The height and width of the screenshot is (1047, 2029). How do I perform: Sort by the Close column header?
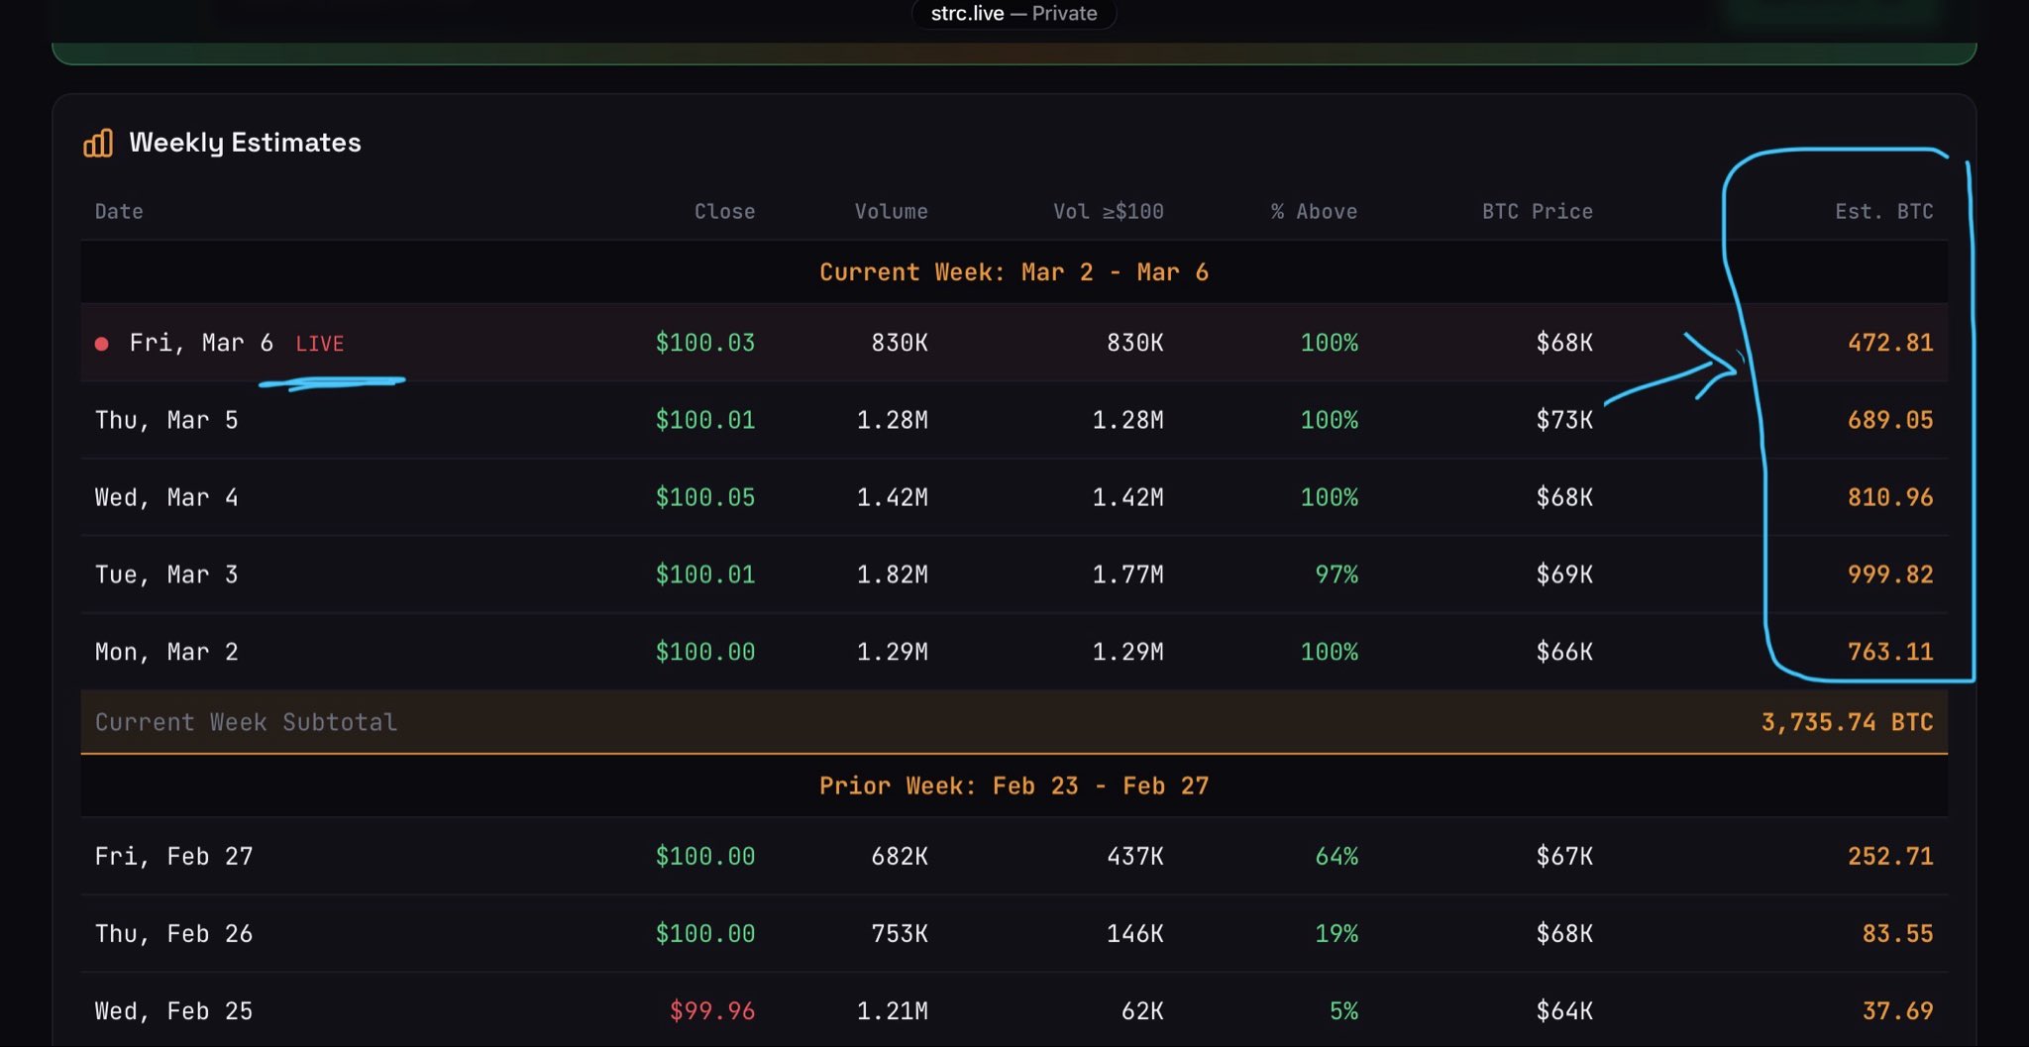tap(724, 212)
